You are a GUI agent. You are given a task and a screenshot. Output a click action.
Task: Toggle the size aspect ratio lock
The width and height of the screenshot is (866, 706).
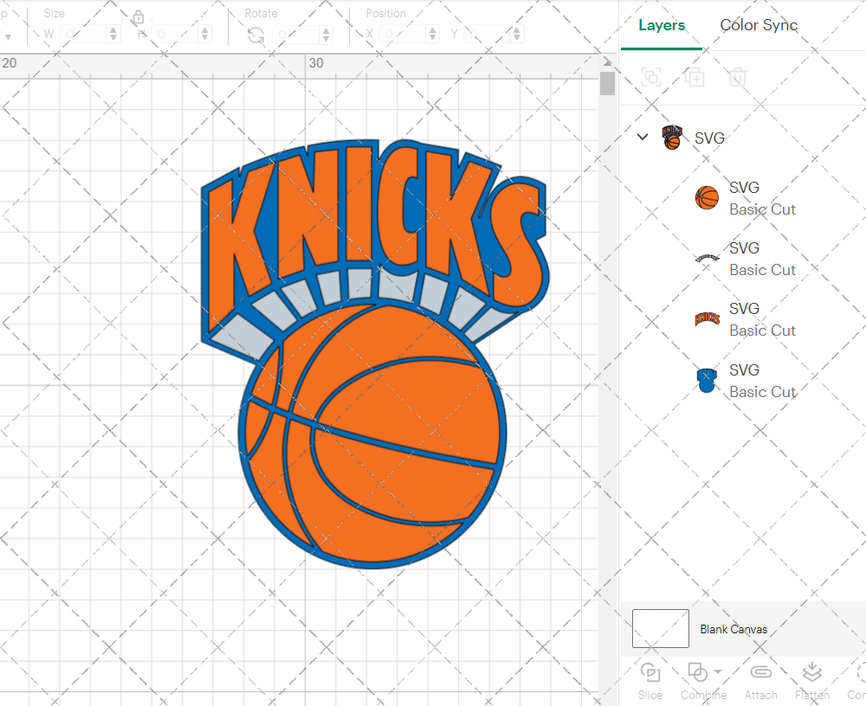pos(138,17)
